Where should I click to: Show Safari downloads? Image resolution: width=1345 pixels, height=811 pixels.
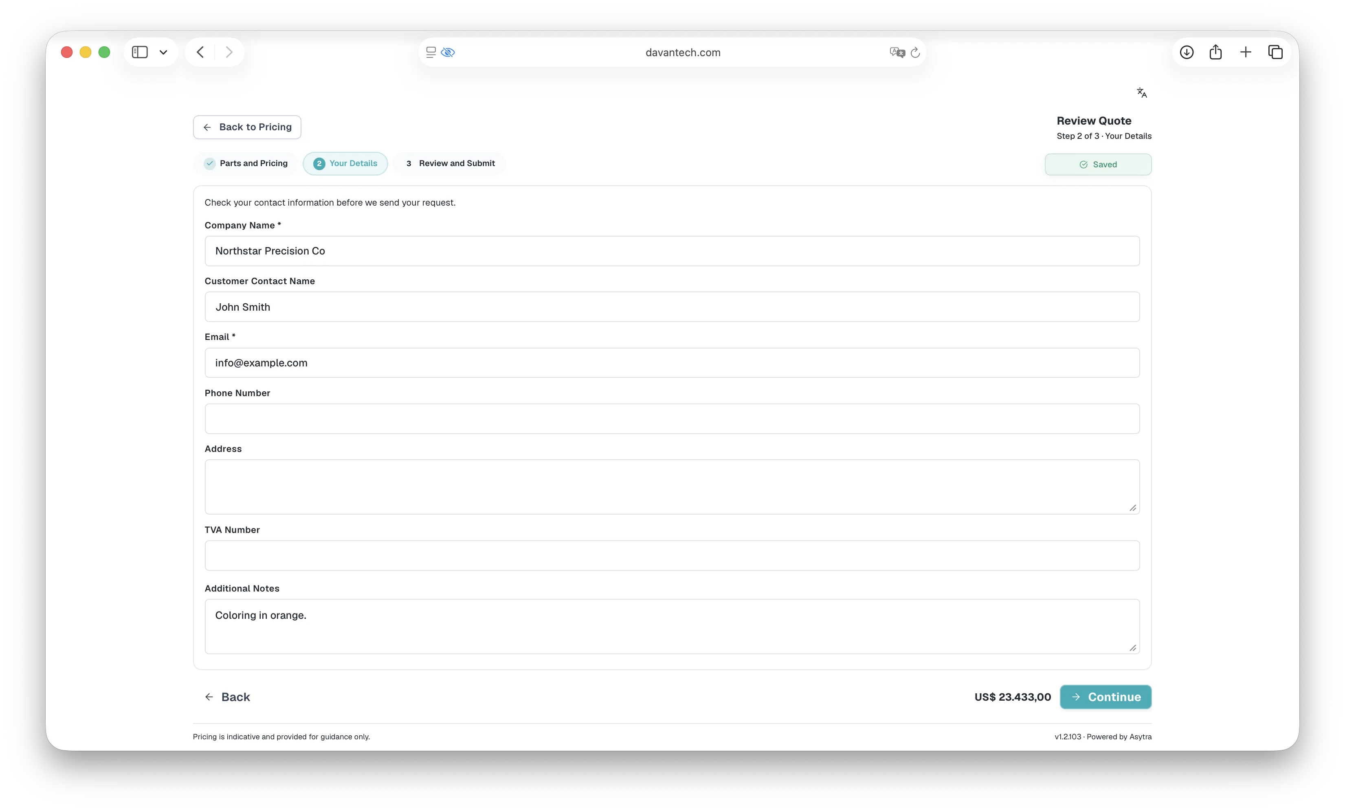1187,53
